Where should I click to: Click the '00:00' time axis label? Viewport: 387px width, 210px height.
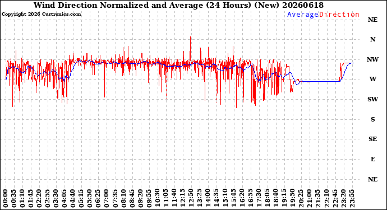point(6,199)
